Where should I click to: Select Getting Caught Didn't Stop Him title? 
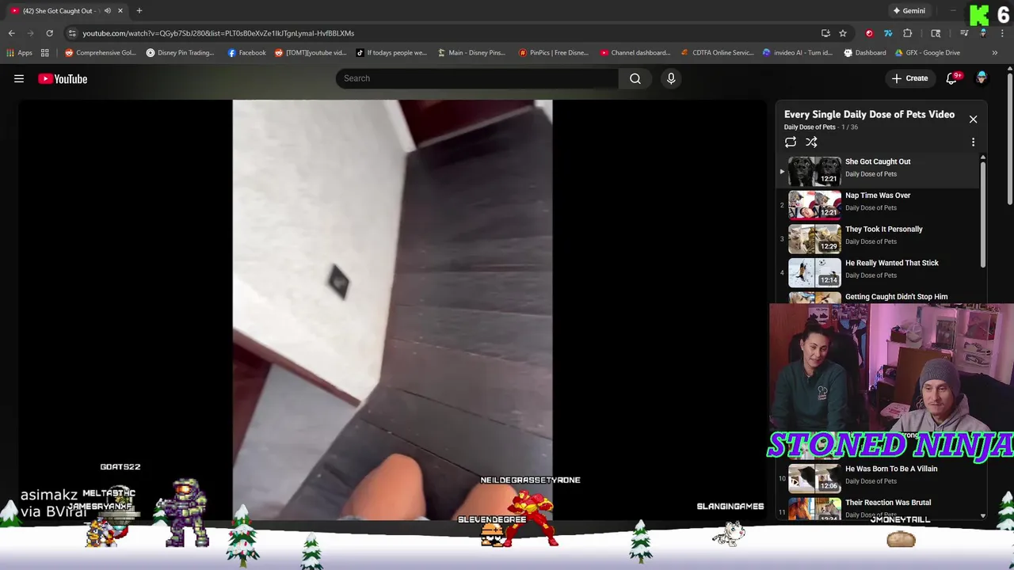pyautogui.click(x=896, y=297)
